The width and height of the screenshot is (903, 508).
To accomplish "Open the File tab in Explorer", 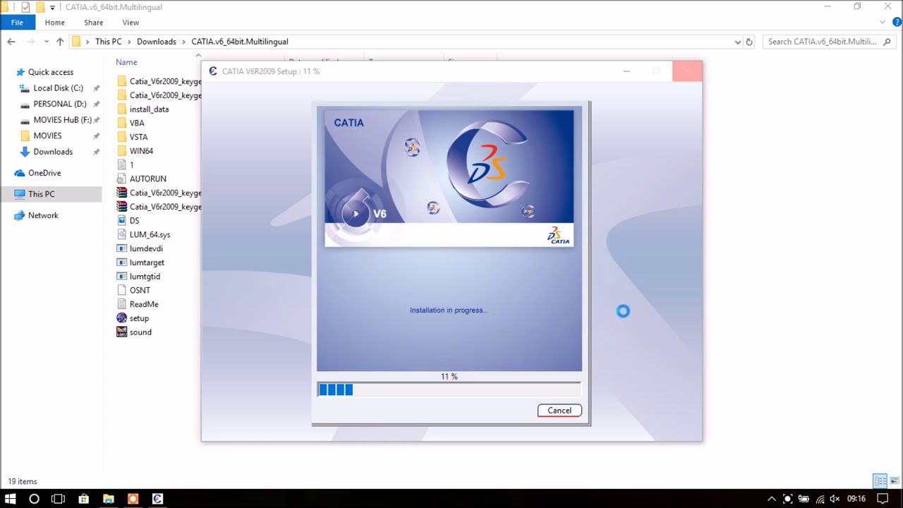I will pyautogui.click(x=17, y=23).
